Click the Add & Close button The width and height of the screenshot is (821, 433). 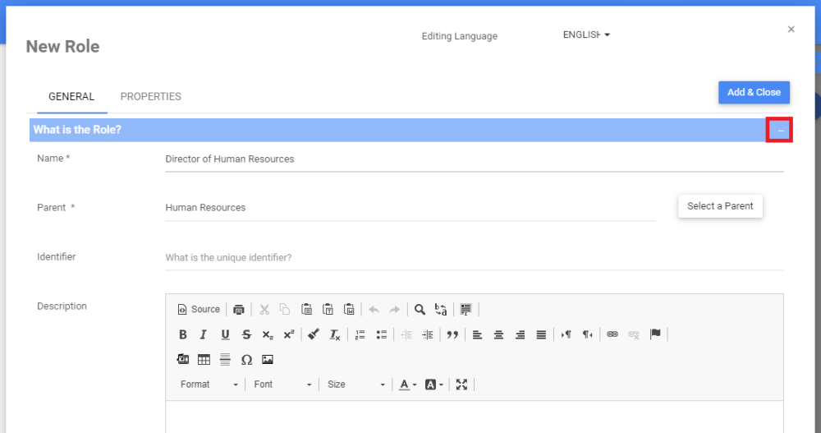click(x=754, y=92)
